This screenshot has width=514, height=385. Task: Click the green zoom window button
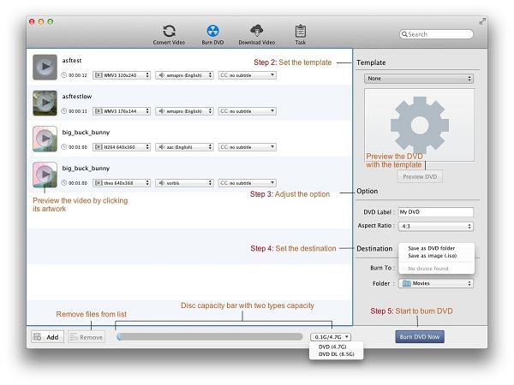click(x=51, y=21)
